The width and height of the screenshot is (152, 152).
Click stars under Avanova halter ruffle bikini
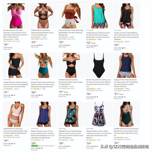tap(65, 37)
